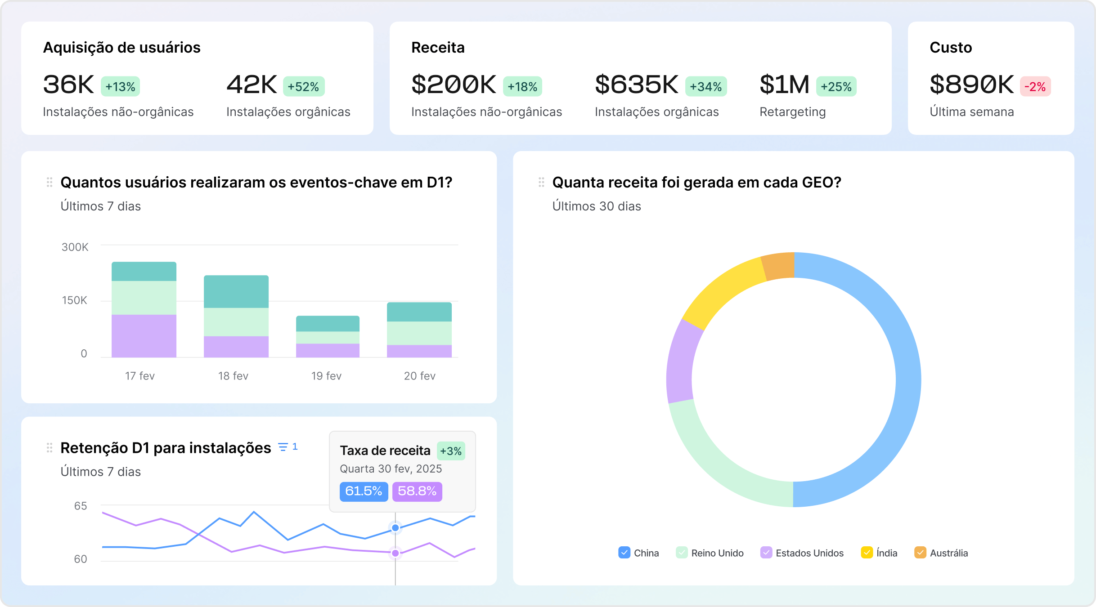
Task: Open the filter on Retenção D1 card
Action: pos(283,447)
